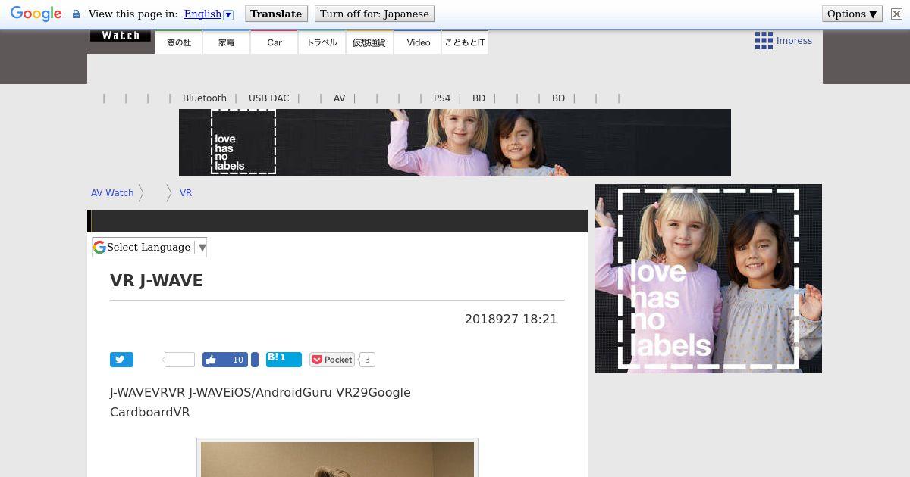Click the Google logo in translate bar

point(36,14)
